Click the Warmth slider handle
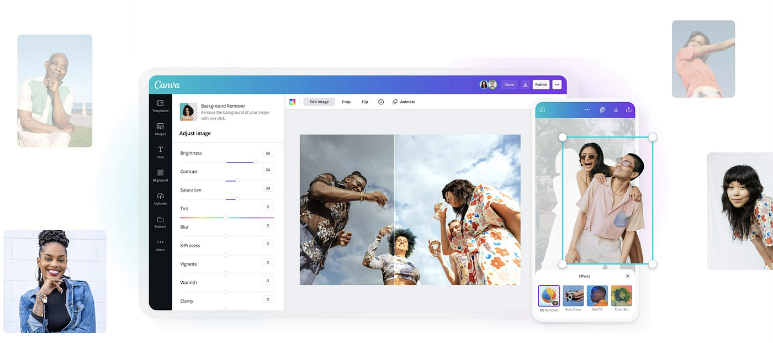This screenshot has width=773, height=343. (x=226, y=292)
